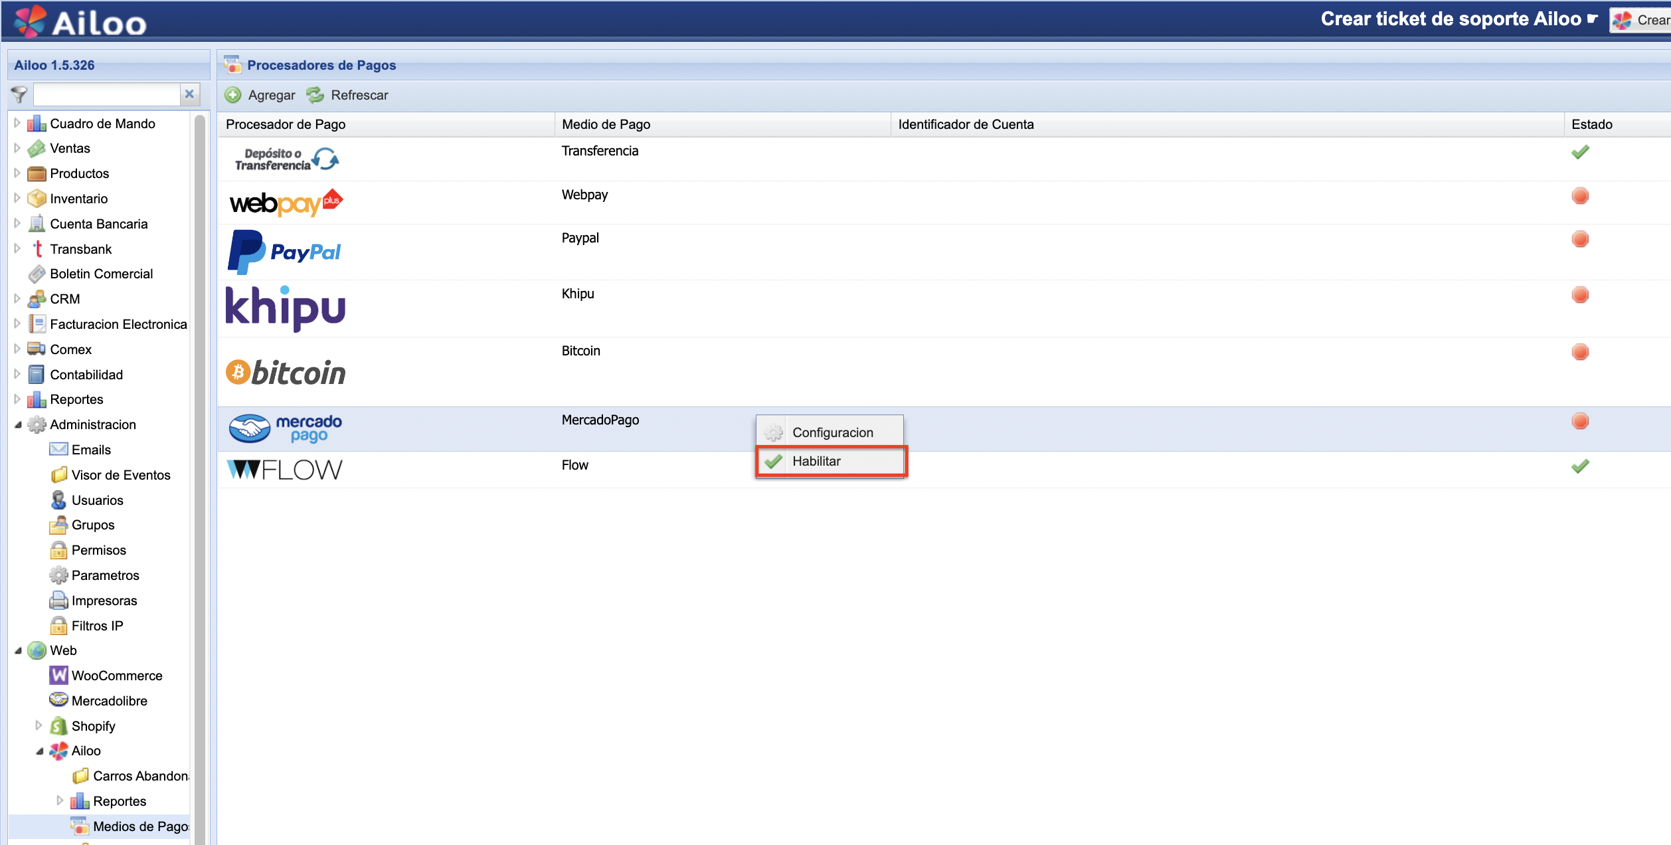1671x845 pixels.
Task: Expand the Shopify tree arrow
Action: (x=39, y=725)
